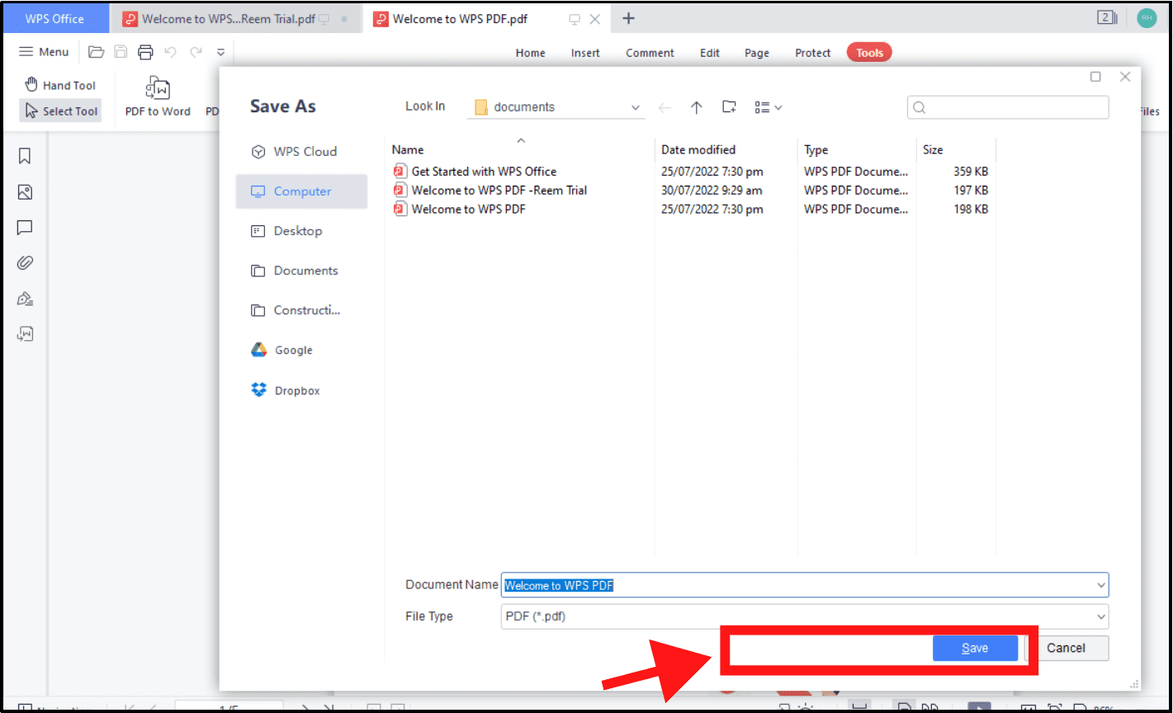Open the Protect ribbon tab

click(812, 53)
